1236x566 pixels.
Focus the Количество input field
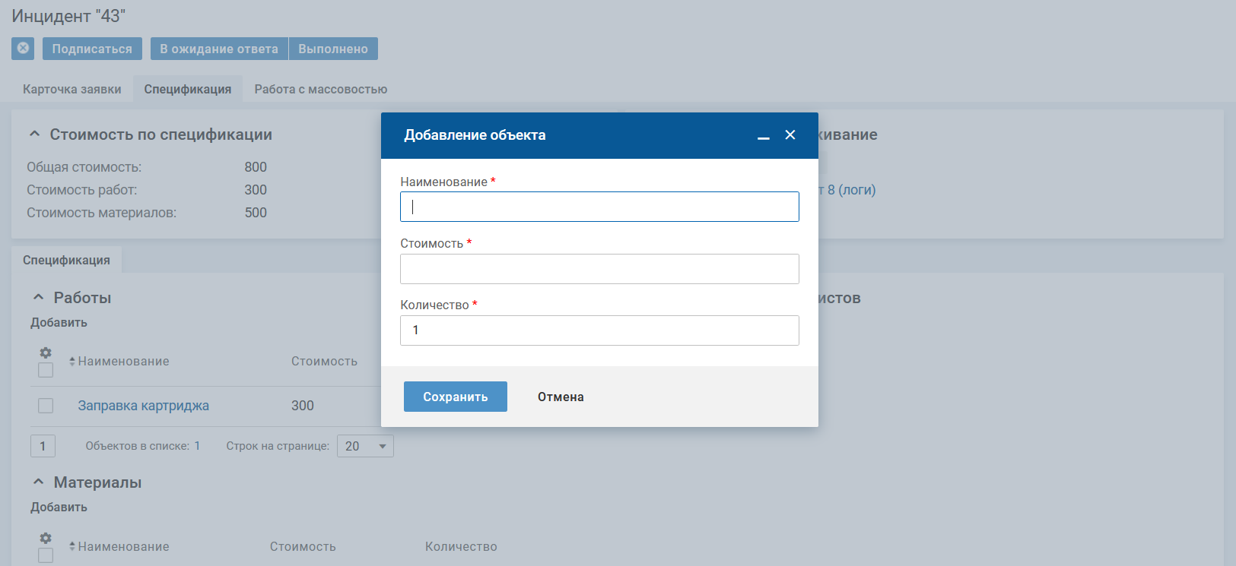click(599, 330)
